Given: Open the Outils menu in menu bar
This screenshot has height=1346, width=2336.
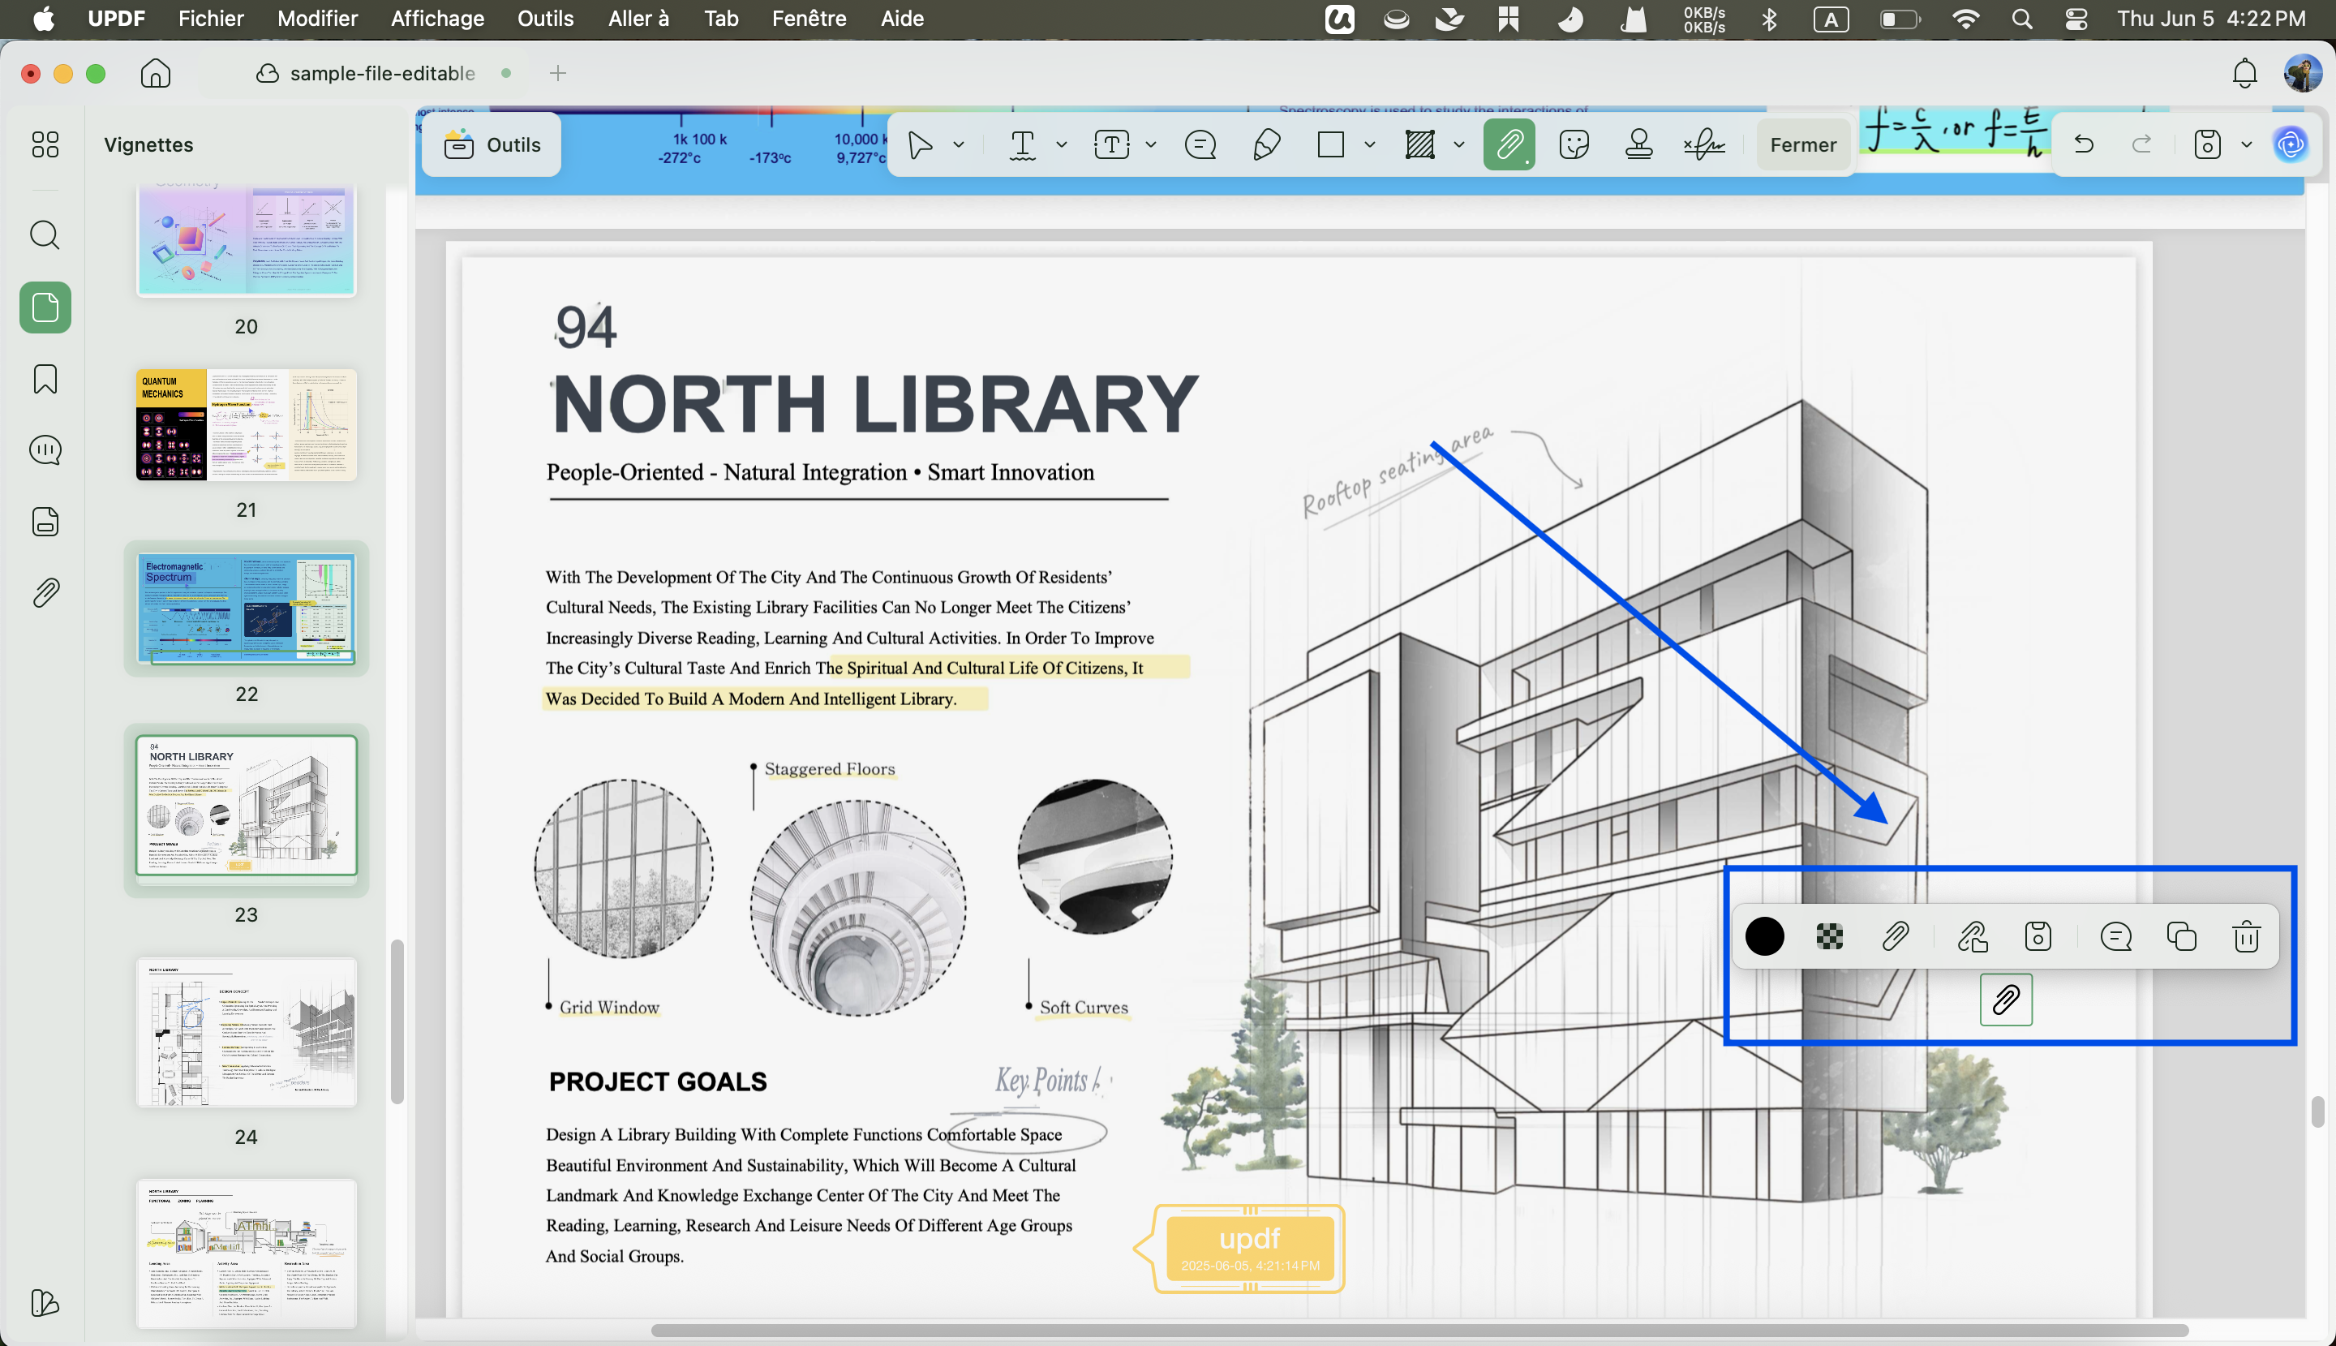Looking at the screenshot, I should pos(545,19).
